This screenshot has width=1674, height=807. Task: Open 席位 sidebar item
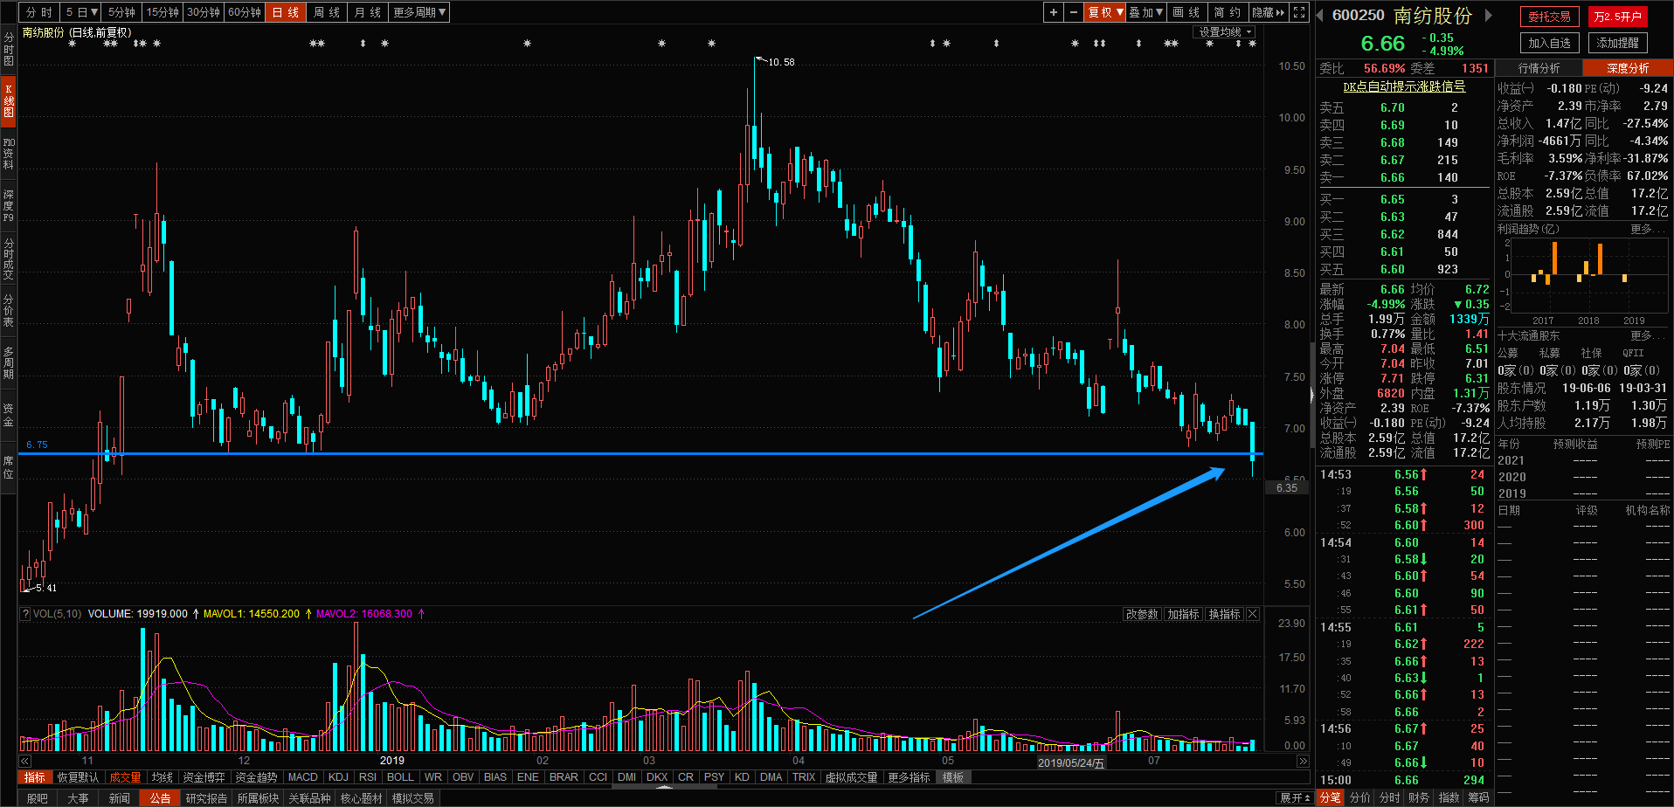[8, 466]
